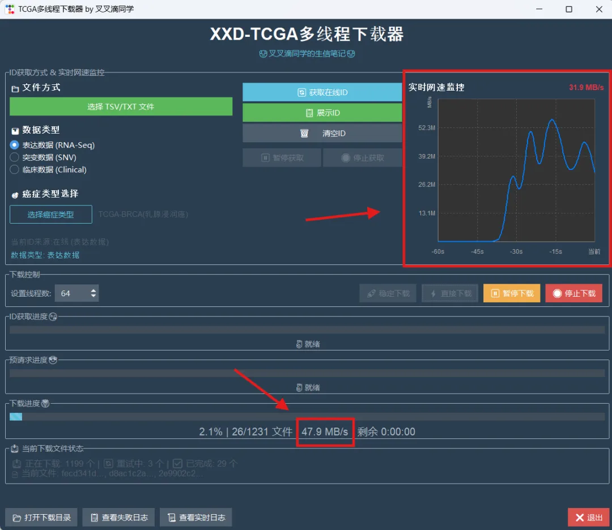Image resolution: width=612 pixels, height=530 pixels.
Task: Click the orange 暂停下载 button
Action: click(512, 293)
